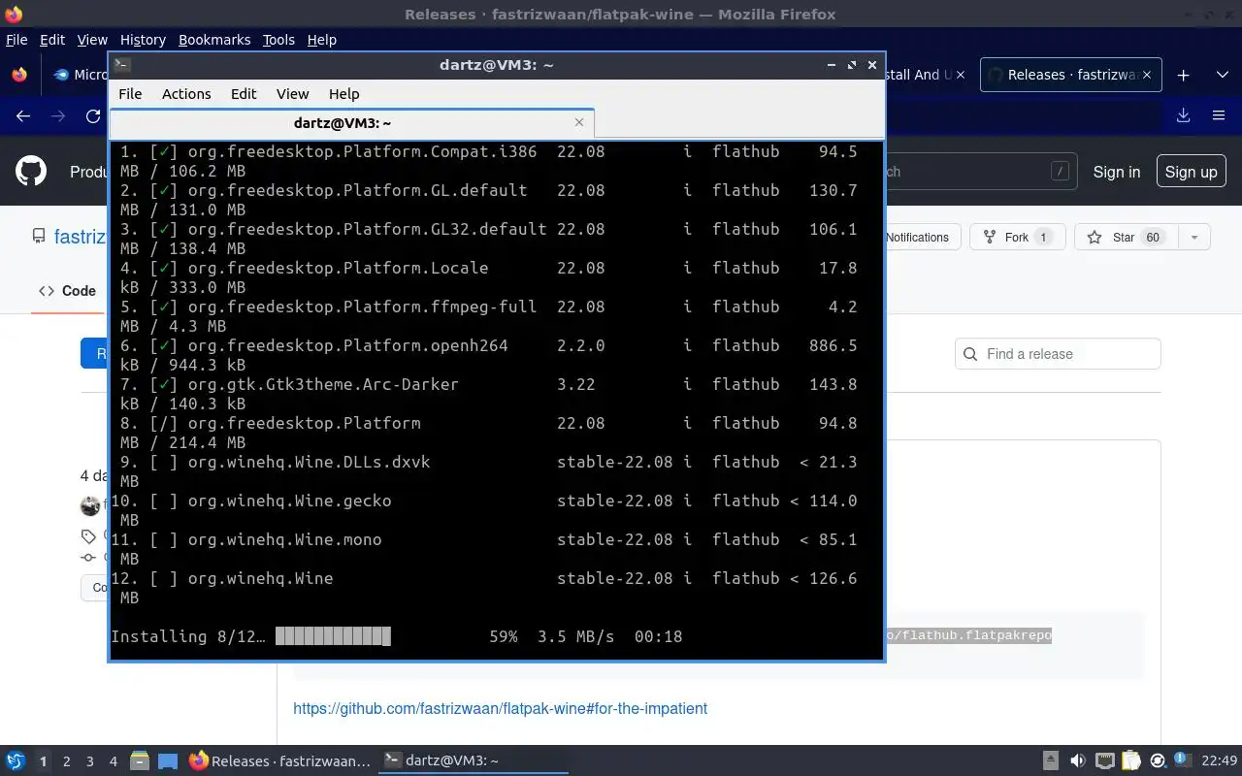Click the Firefox View pinned icon

pos(19,75)
